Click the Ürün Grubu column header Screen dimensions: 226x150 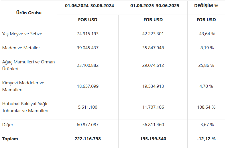click(29, 13)
